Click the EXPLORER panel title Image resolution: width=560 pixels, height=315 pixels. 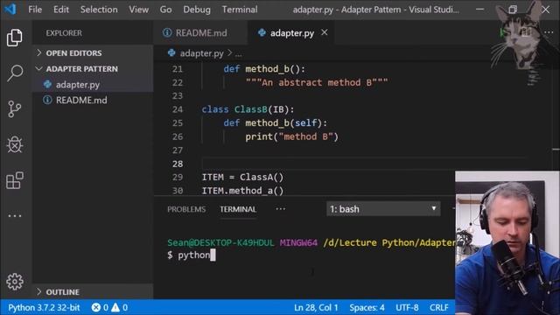point(64,33)
